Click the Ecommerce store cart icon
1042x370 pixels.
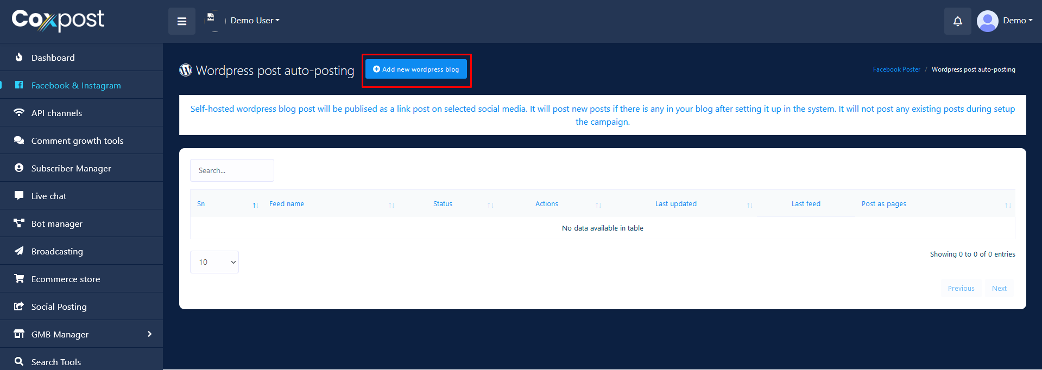19,278
